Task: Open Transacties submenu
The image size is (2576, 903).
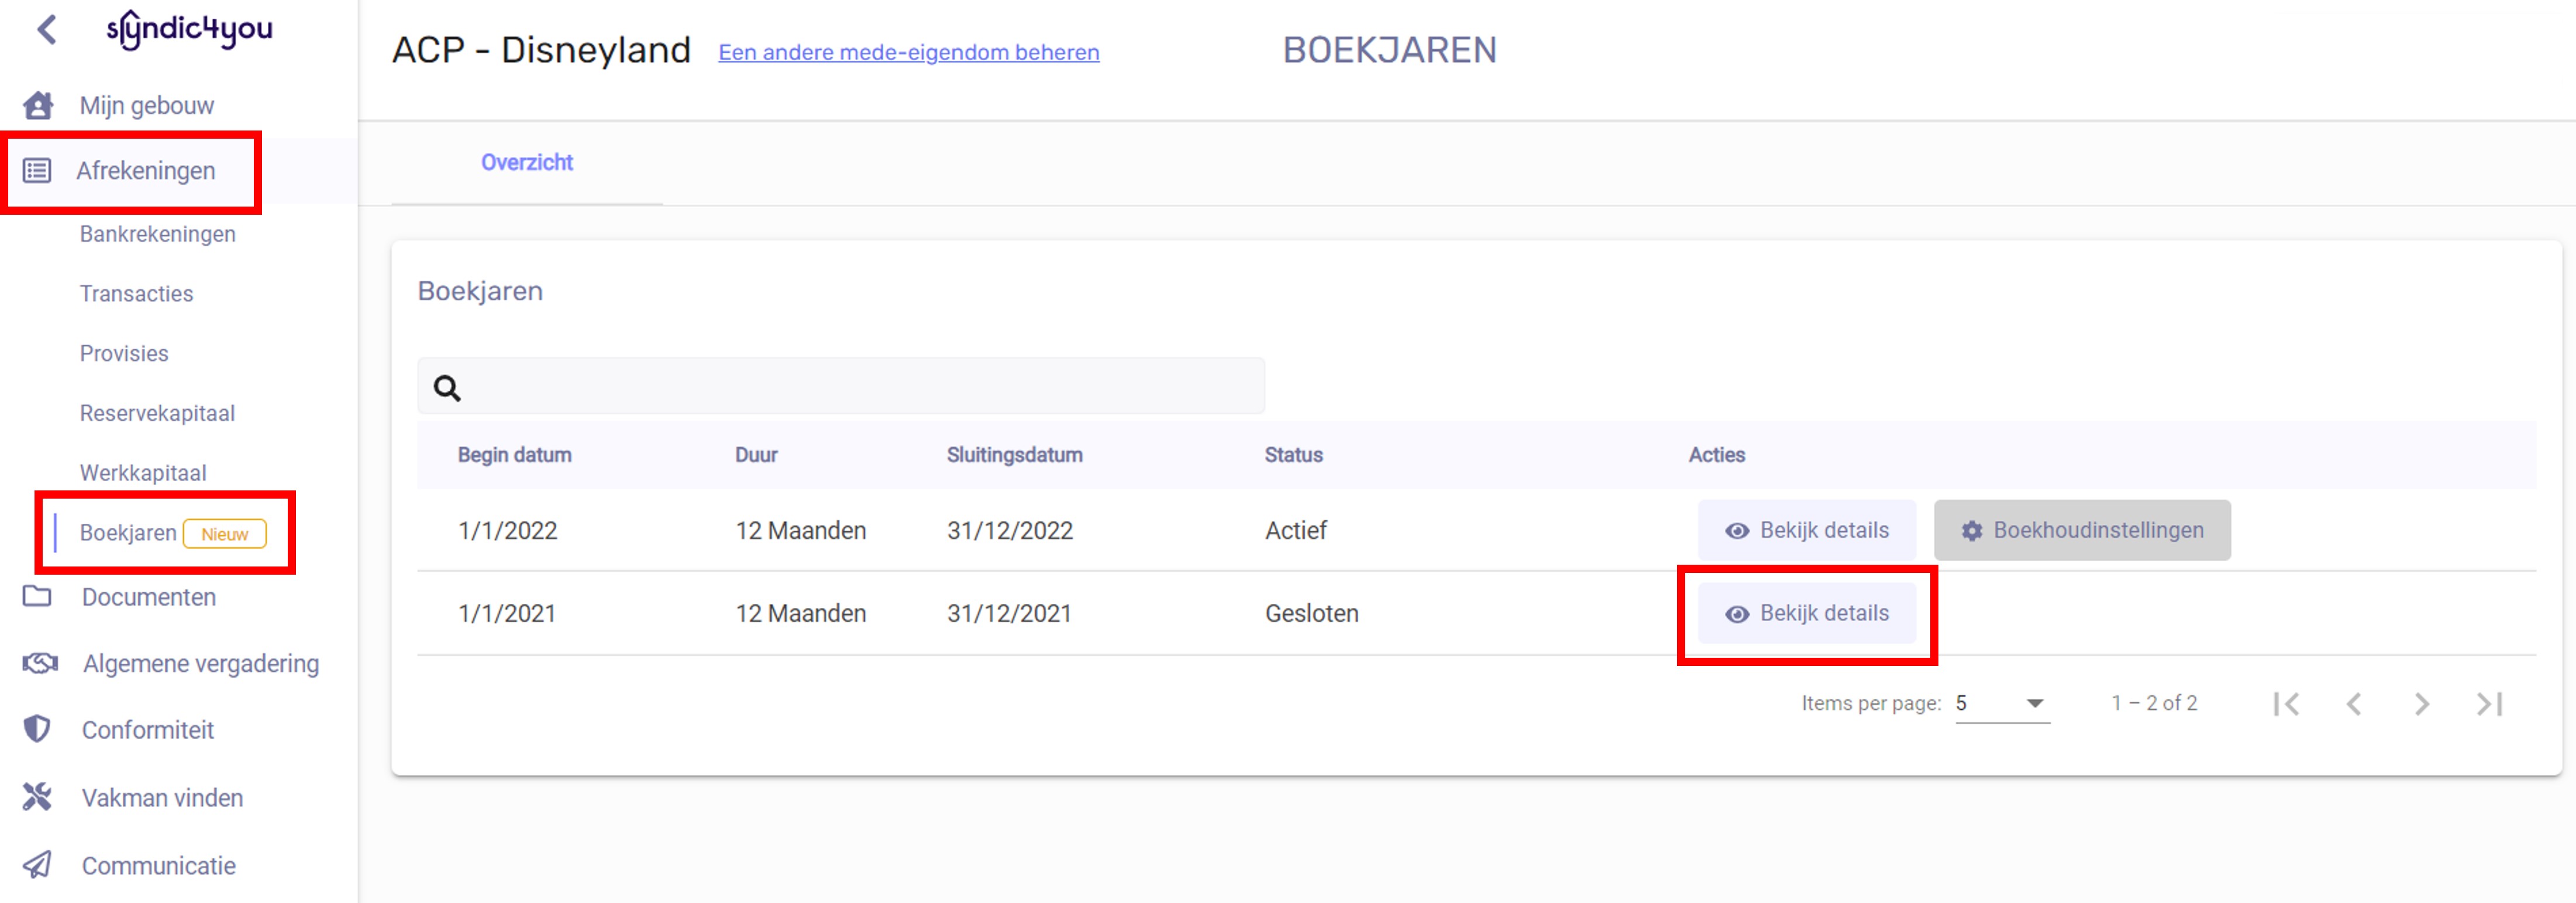Action: tap(136, 293)
